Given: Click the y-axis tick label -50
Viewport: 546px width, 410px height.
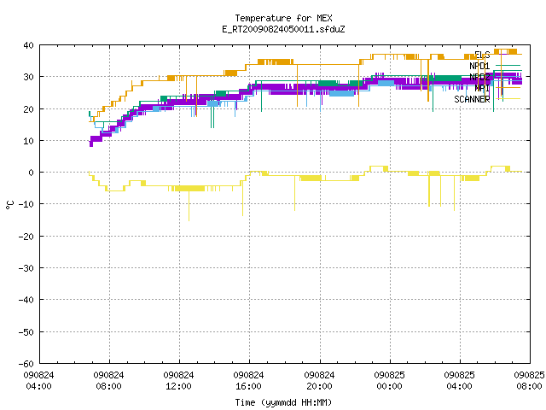Looking at the screenshot, I should pyautogui.click(x=26, y=331).
